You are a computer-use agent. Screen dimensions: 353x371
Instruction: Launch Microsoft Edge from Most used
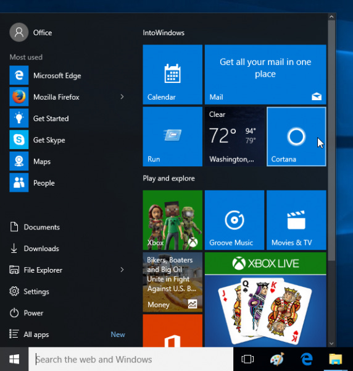click(x=67, y=75)
